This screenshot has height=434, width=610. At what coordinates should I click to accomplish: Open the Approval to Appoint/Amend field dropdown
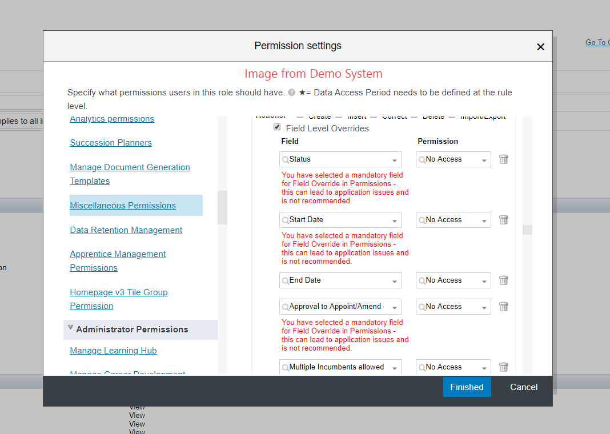(x=340, y=307)
